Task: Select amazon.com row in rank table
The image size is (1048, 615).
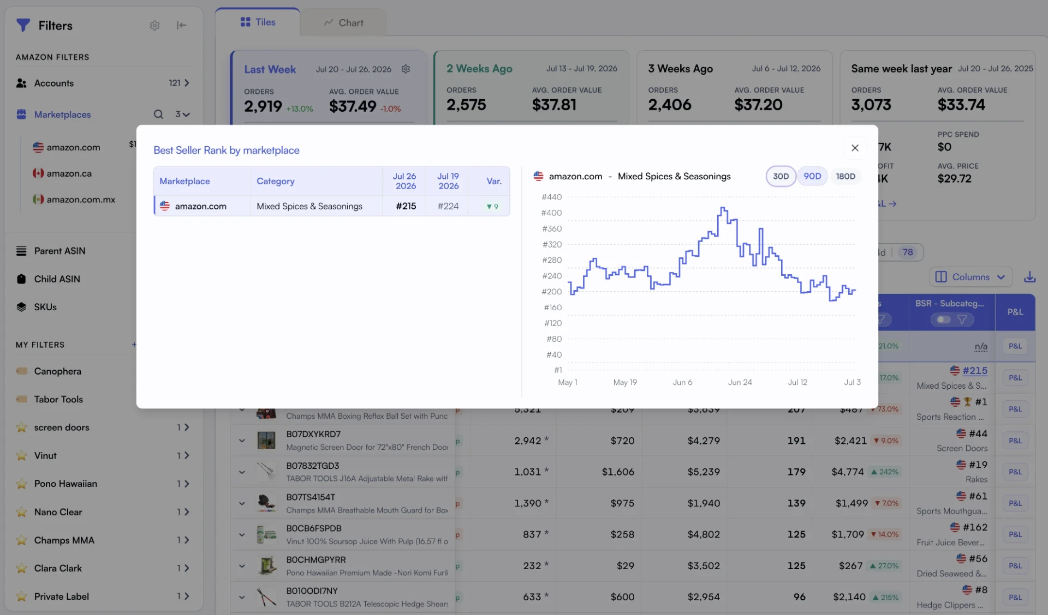Action: pos(332,206)
